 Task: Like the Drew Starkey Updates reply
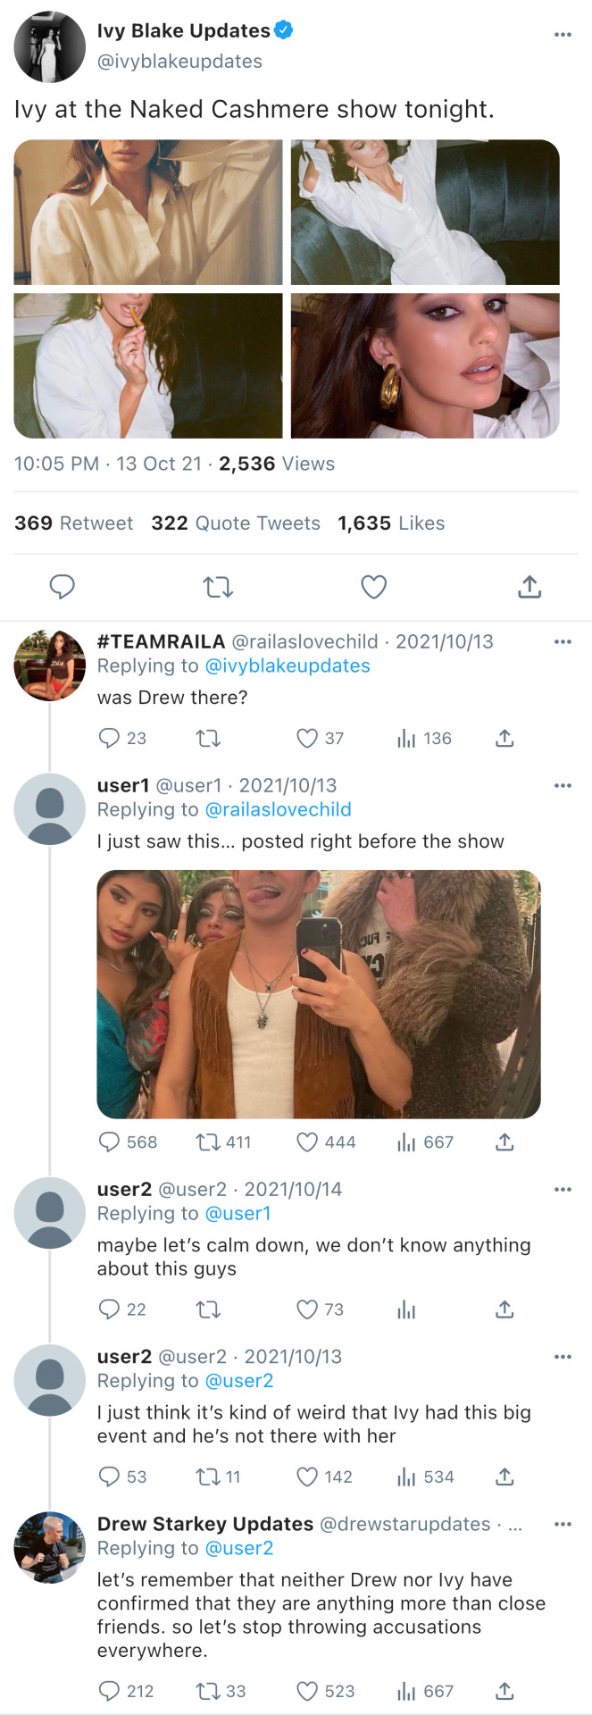click(307, 1691)
